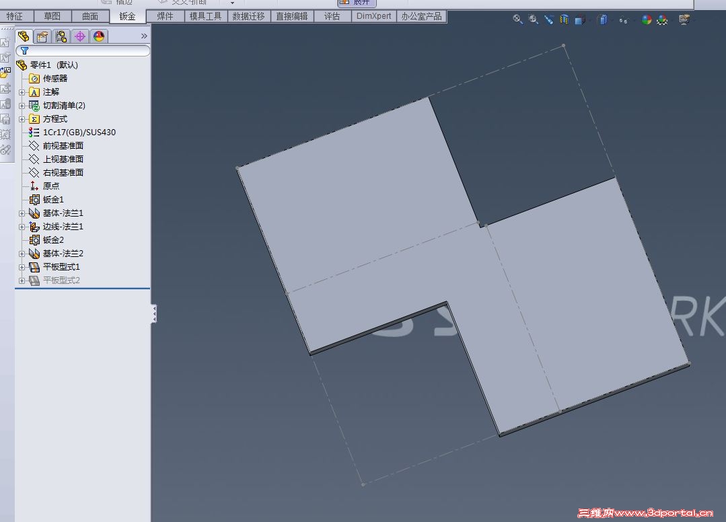Open the View Orientation cube icon

580,20
